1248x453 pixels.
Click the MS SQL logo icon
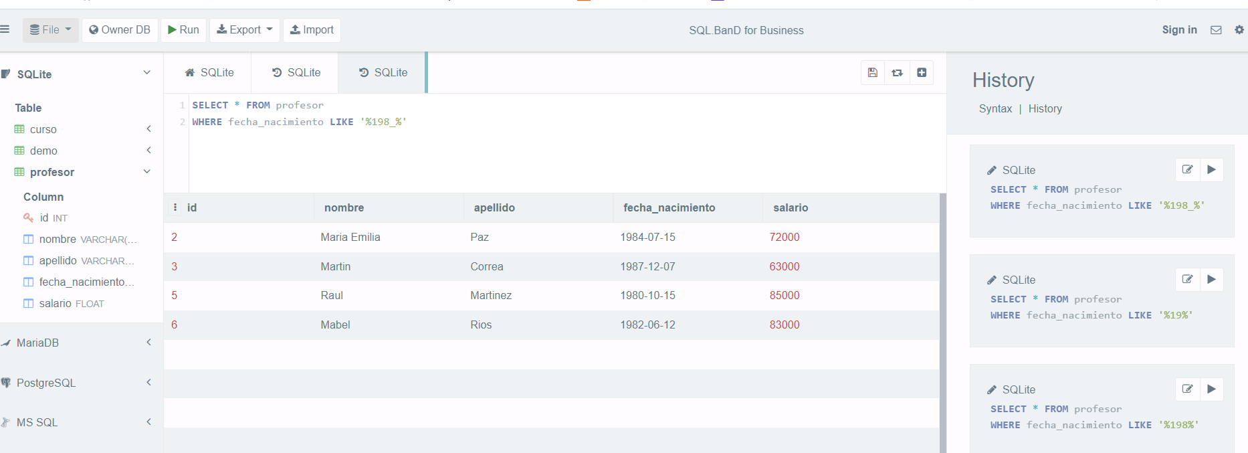pos(5,422)
